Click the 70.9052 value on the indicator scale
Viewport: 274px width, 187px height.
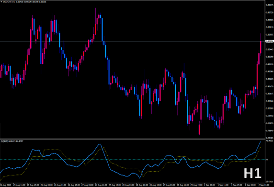click(269, 140)
